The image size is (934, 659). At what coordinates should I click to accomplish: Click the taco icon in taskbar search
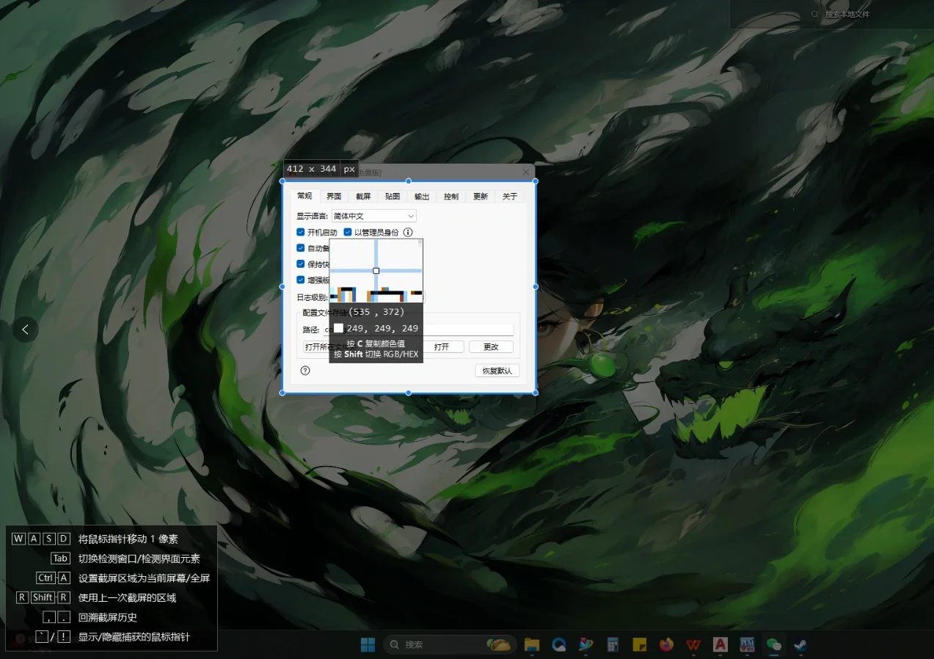tap(499, 644)
